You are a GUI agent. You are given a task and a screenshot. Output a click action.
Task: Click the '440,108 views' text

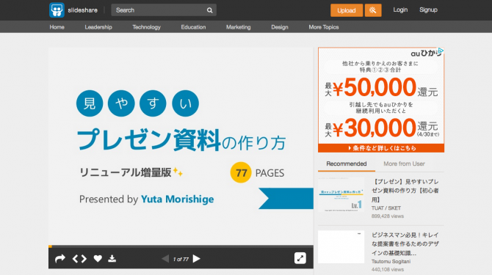388,269
